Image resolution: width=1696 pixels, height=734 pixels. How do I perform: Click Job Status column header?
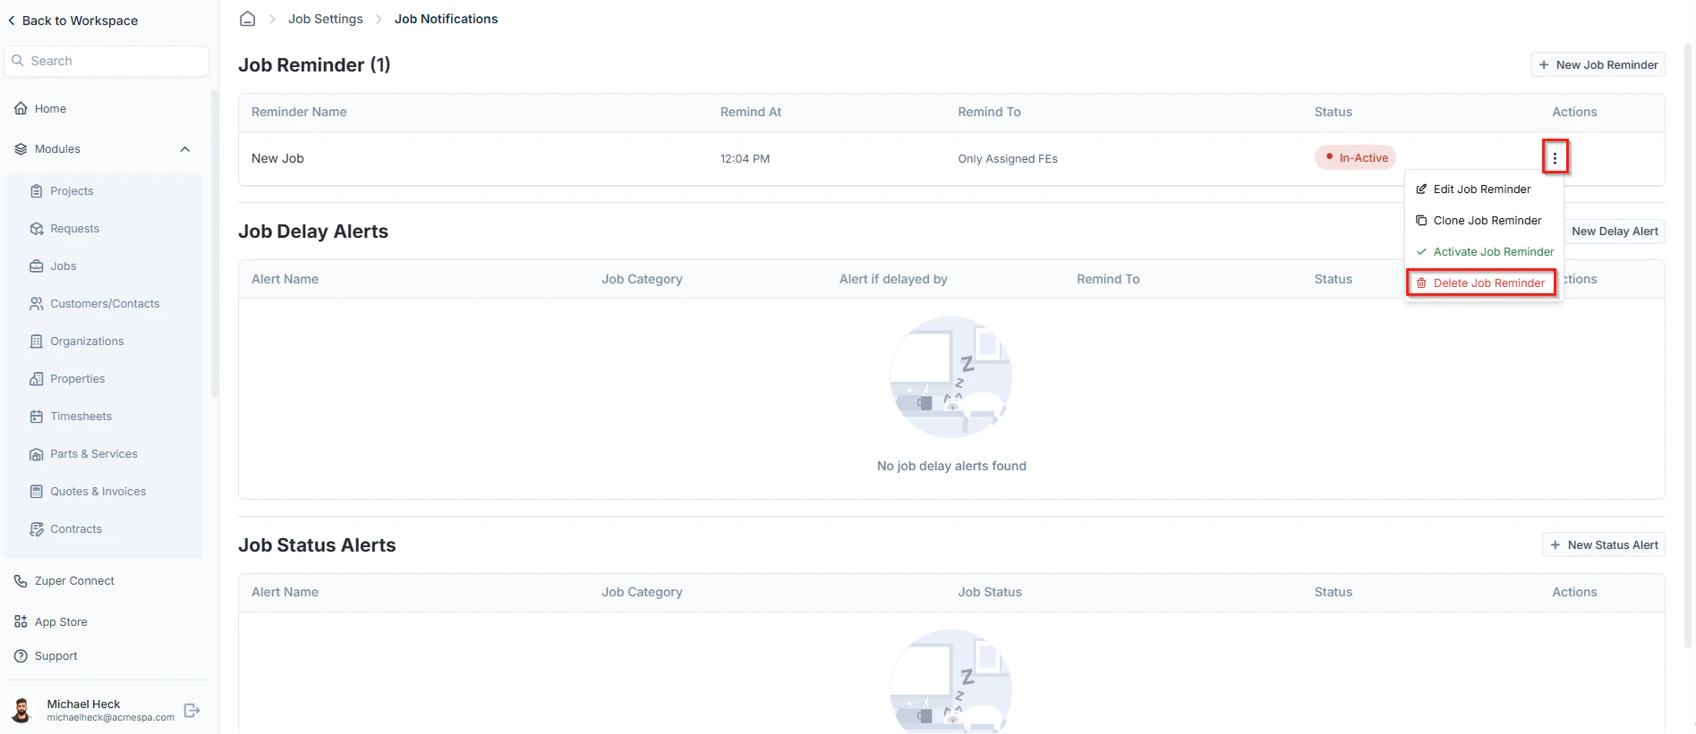[990, 592]
